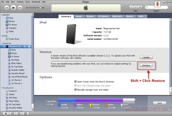Click the blue Audio color swatch

59,105
